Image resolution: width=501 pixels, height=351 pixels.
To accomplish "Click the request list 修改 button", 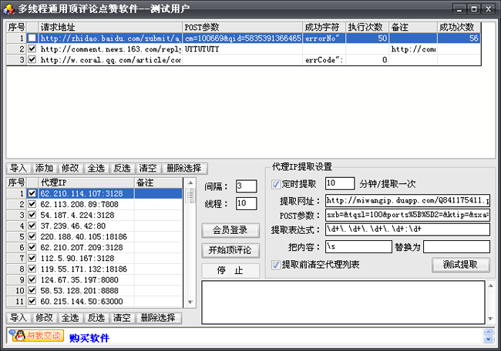I will point(70,168).
